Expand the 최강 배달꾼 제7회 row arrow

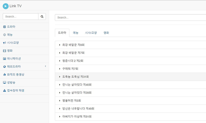click(60, 53)
